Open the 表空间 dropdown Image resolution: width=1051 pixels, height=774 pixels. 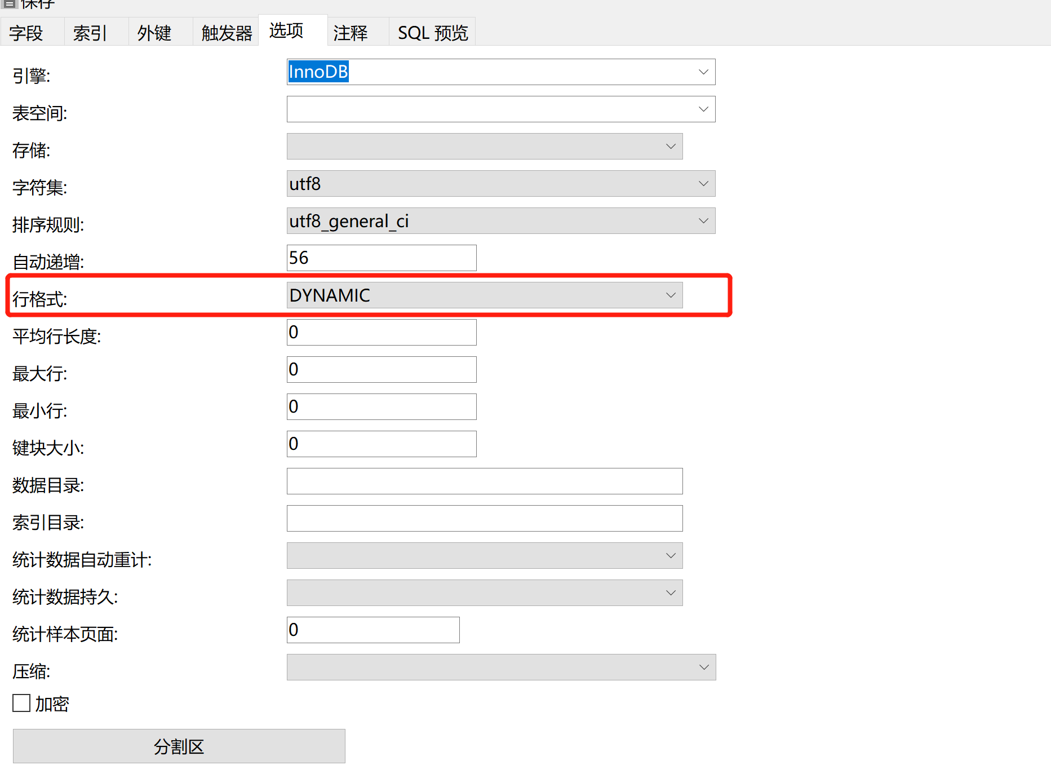click(x=501, y=109)
